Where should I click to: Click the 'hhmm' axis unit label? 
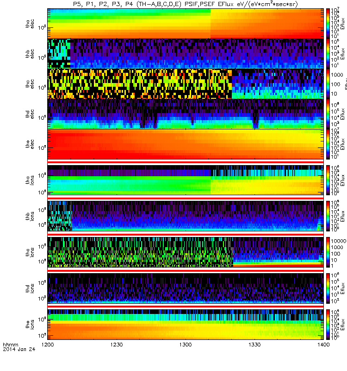click(10, 345)
